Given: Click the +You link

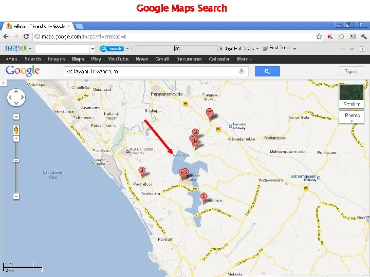Looking at the screenshot, I should pos(11,59).
